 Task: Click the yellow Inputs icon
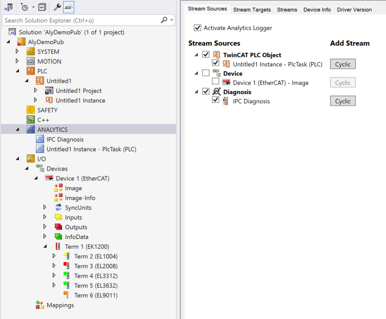click(58, 217)
